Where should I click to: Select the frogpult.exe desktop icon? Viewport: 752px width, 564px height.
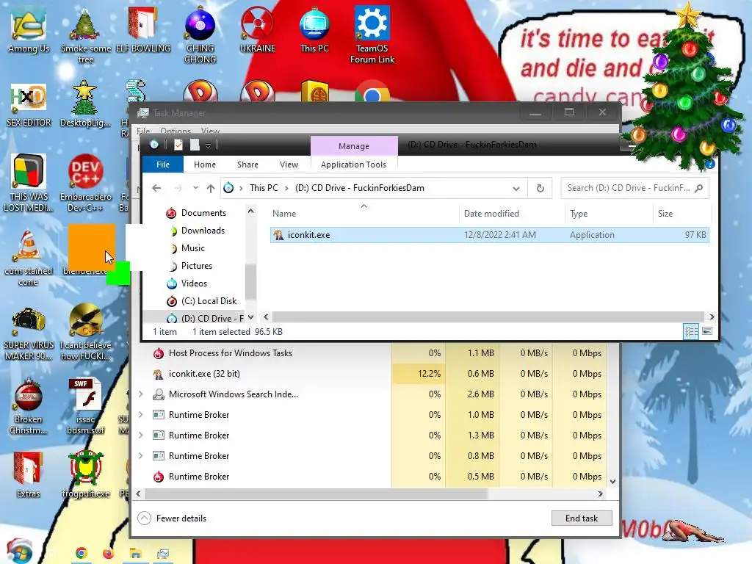[x=85, y=475]
